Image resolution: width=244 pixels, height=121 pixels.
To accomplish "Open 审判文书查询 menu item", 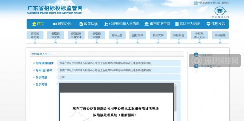I will coord(160,24).
